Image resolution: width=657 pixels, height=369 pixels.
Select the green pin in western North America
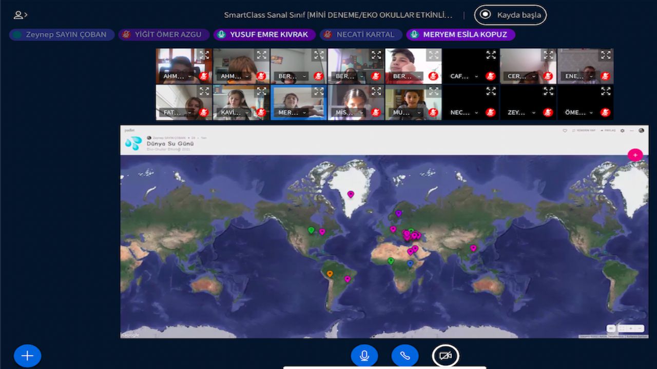(x=311, y=230)
